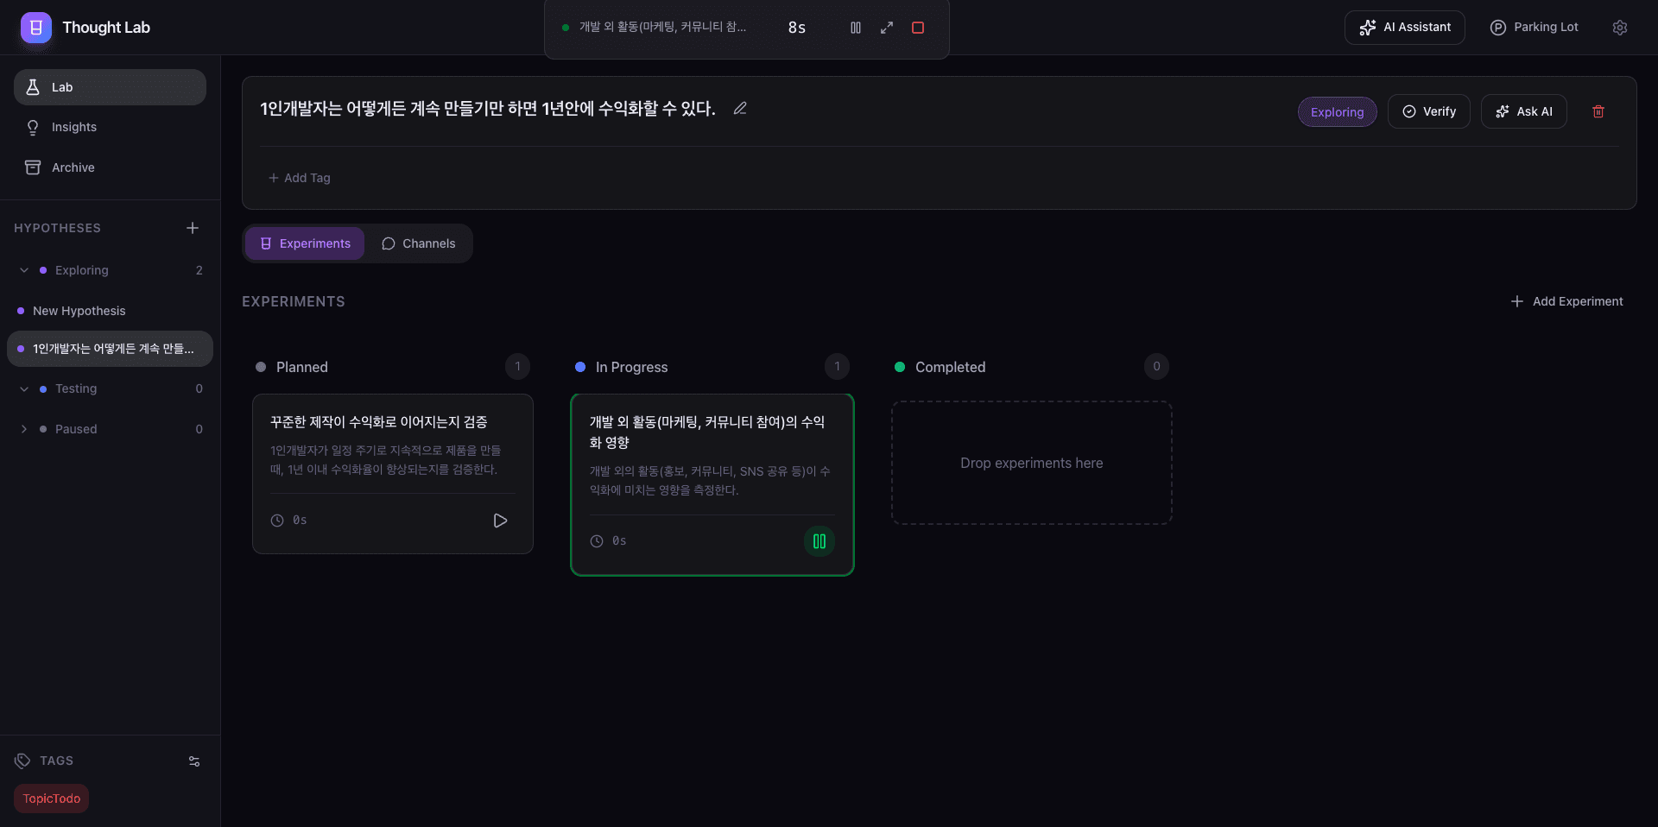
Task: Pause the timer in the top bar
Action: tap(855, 27)
